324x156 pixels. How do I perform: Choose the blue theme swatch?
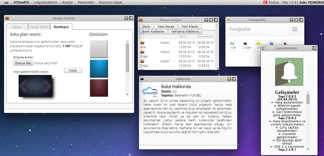pos(99,68)
